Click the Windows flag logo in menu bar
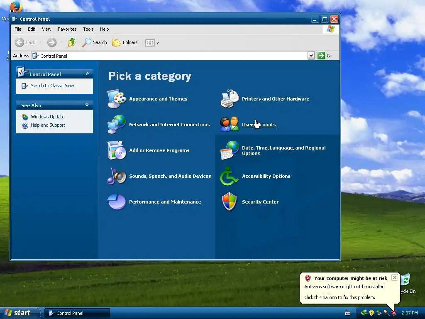The image size is (425, 319). [330, 29]
